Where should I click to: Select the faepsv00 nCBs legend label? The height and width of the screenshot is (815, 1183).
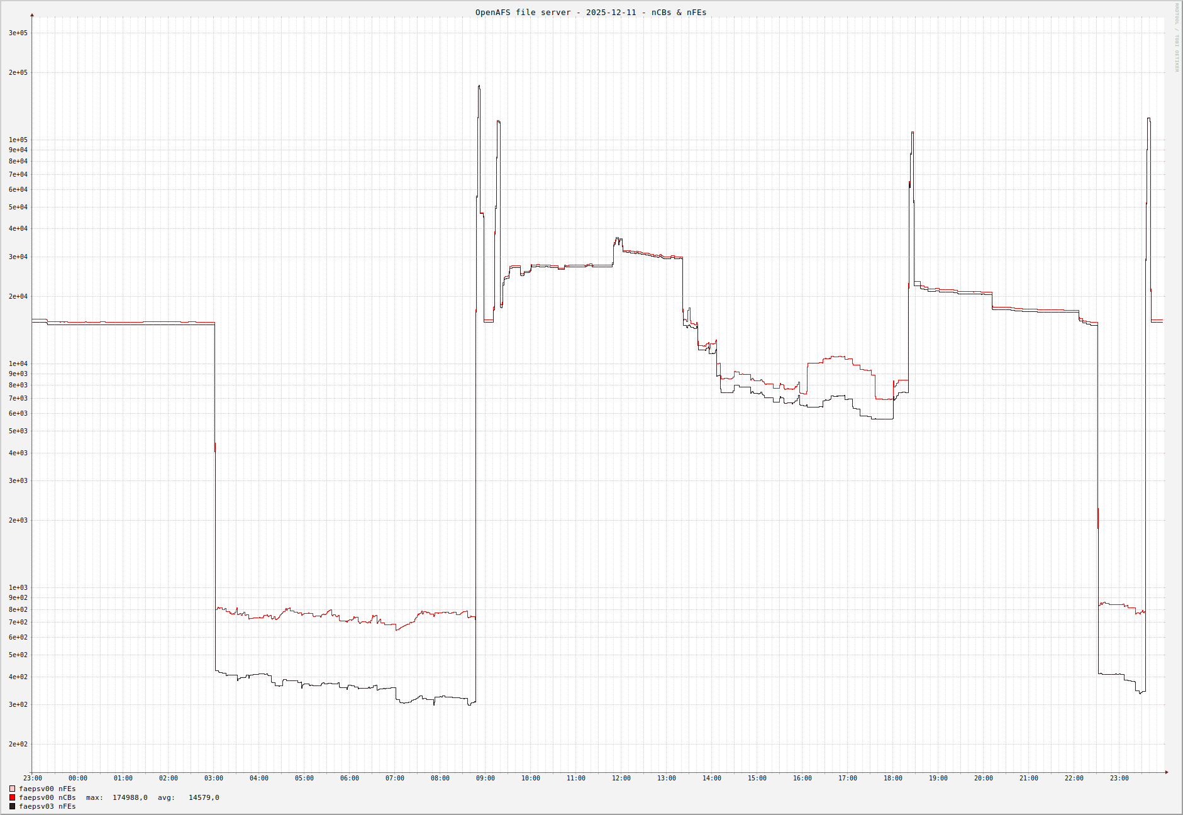click(47, 797)
